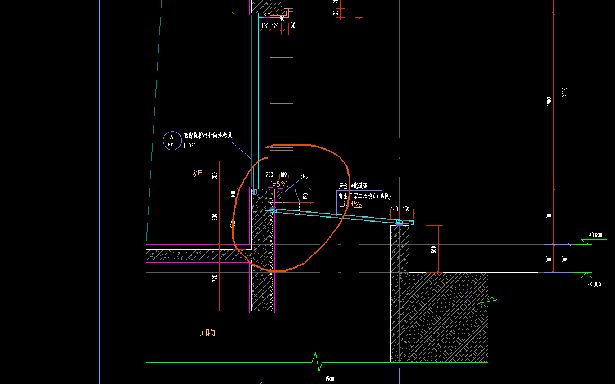
Task: Select the circular detail marker A/K11
Action: [172, 141]
